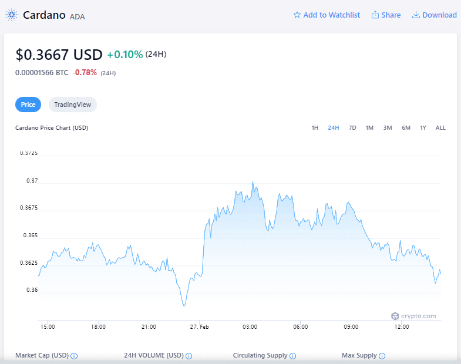
Task: Select the 6M time range
Action: pyautogui.click(x=406, y=127)
